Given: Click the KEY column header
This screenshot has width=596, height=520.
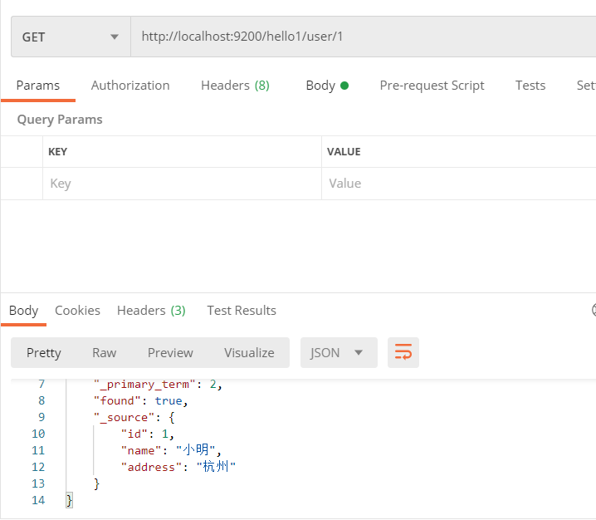Looking at the screenshot, I should (58, 152).
